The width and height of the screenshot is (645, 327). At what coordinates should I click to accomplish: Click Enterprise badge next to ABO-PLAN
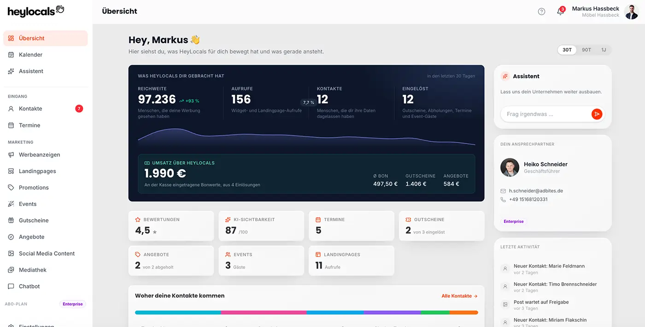pos(73,304)
